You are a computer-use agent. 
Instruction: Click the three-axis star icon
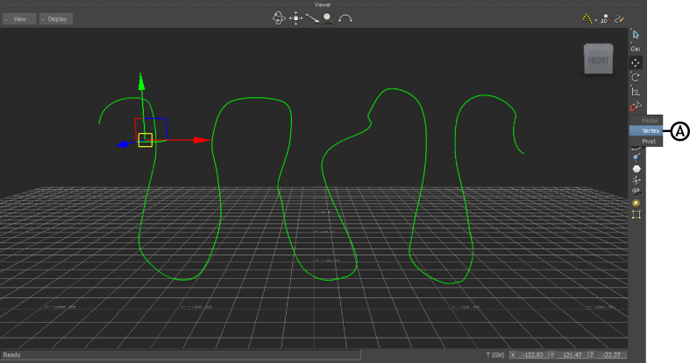pyautogui.click(x=637, y=180)
